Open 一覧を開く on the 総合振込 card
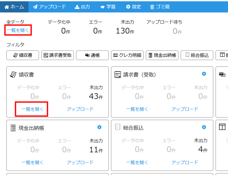228x175 pixels. point(137,162)
